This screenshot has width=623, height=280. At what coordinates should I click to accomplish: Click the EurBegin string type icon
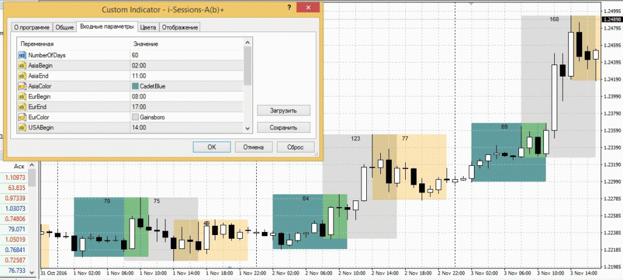23,97
